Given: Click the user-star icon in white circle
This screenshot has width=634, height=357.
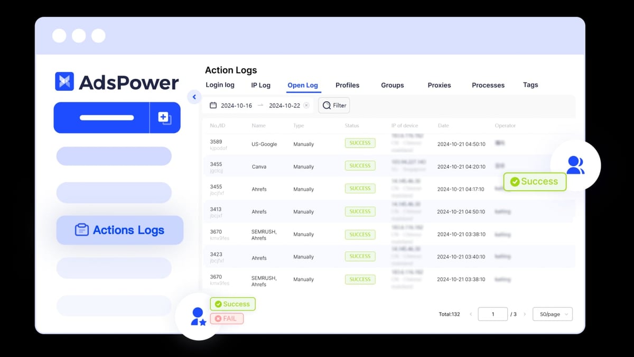Looking at the screenshot, I should tap(199, 316).
